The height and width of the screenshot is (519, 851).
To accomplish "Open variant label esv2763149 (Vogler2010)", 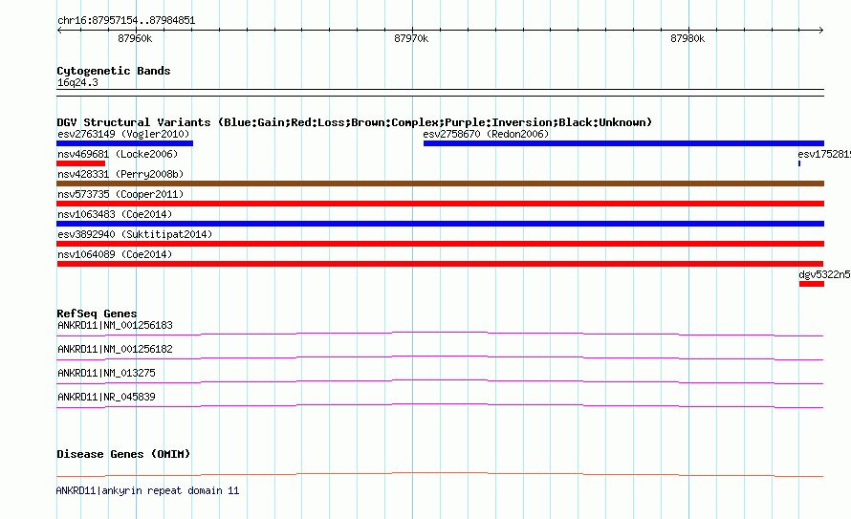I will 123,134.
